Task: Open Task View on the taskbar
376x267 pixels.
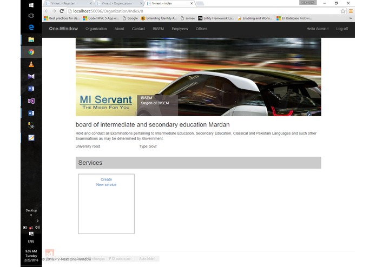Action: pos(31,16)
